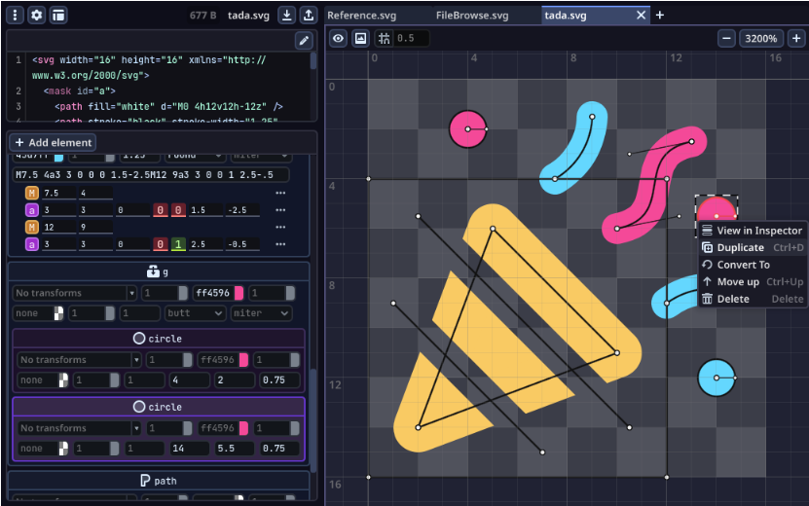Click the export file icon
Image resolution: width=809 pixels, height=506 pixels.
pyautogui.click(x=309, y=15)
